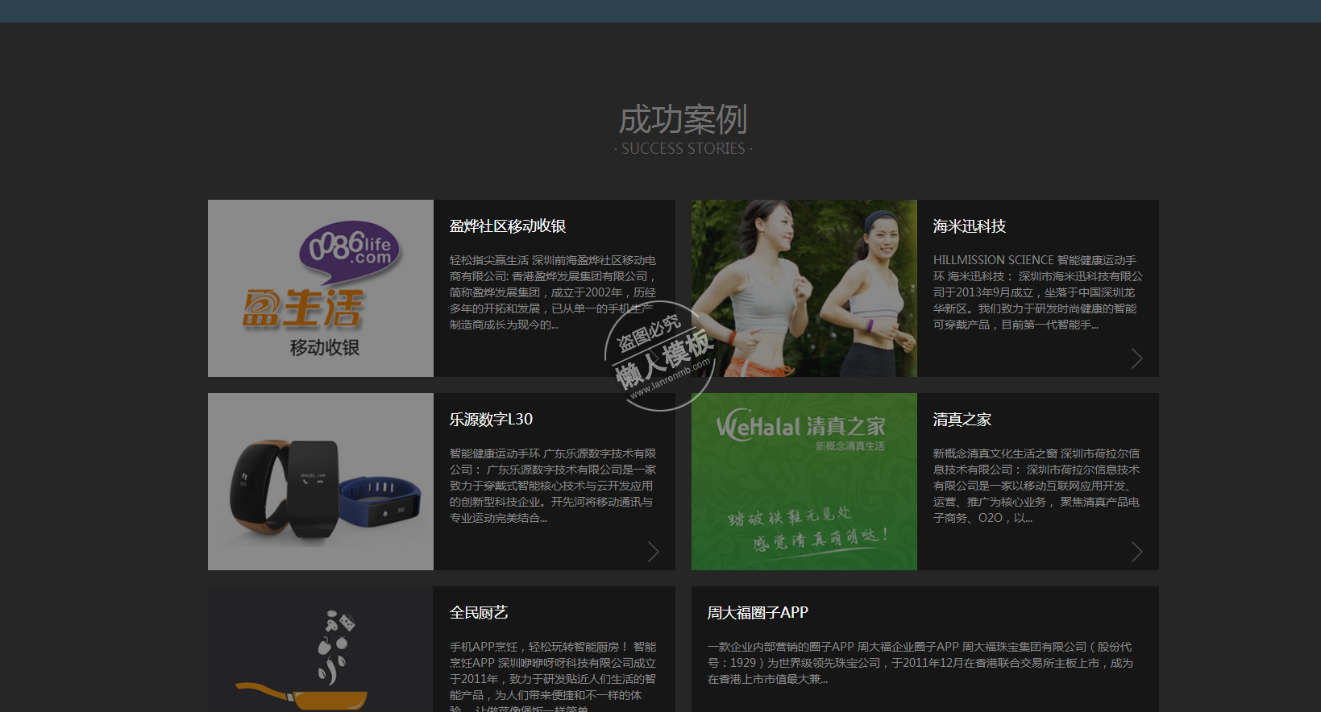Viewport: 1321px width, 712px height.
Task: Open the 全民厨艺 case title
Action: (x=478, y=613)
